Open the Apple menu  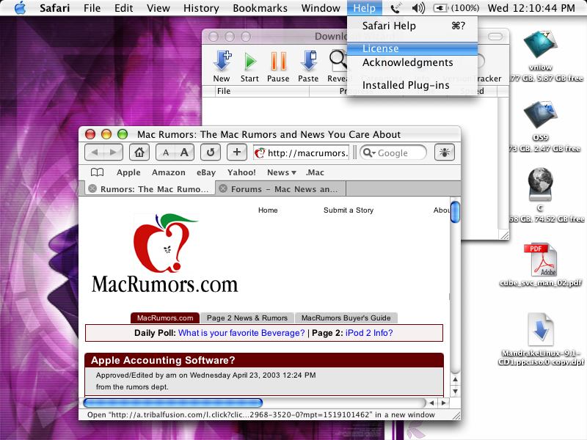tap(21, 8)
